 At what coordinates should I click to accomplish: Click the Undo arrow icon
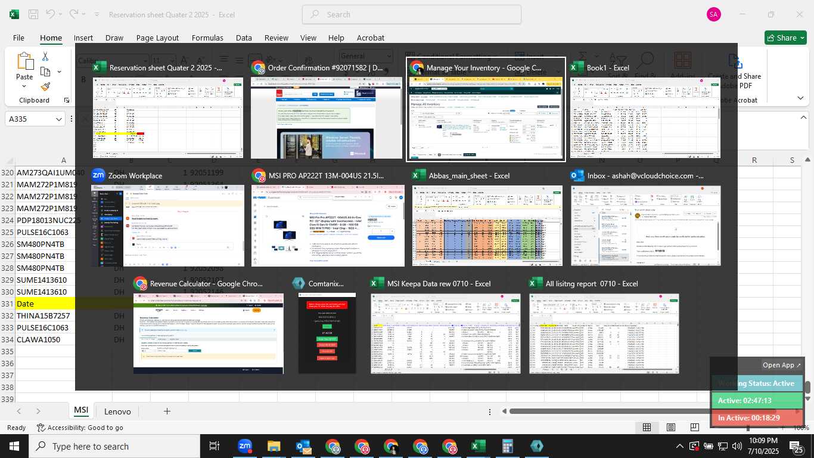(x=51, y=14)
